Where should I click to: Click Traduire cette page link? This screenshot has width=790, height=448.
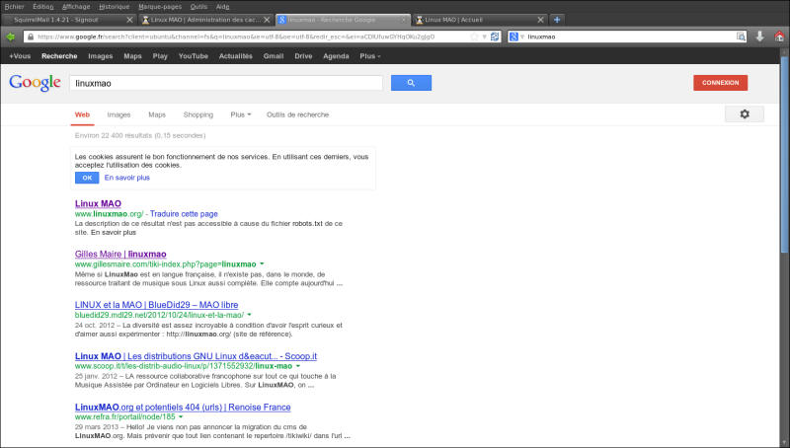184,214
